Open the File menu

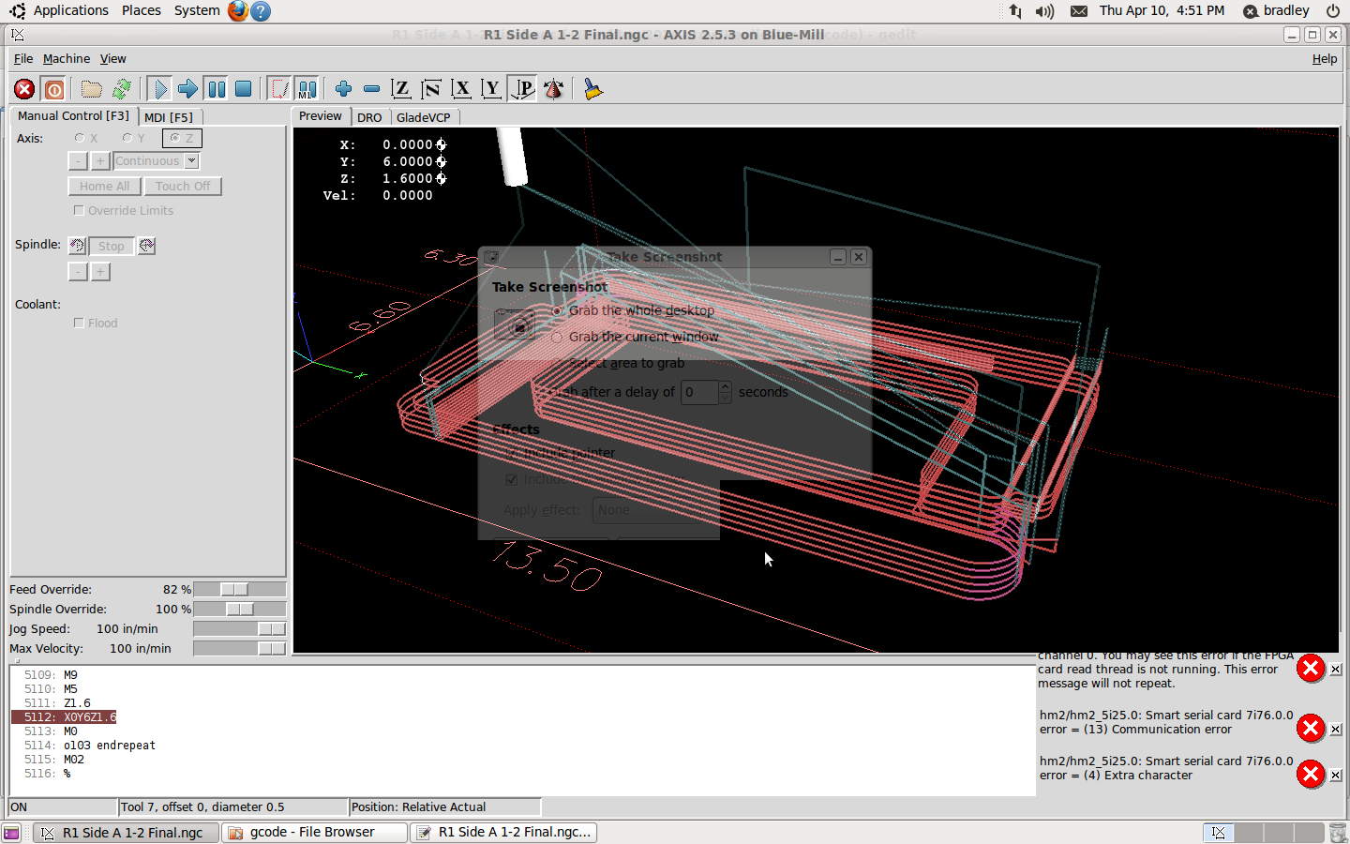coord(23,58)
